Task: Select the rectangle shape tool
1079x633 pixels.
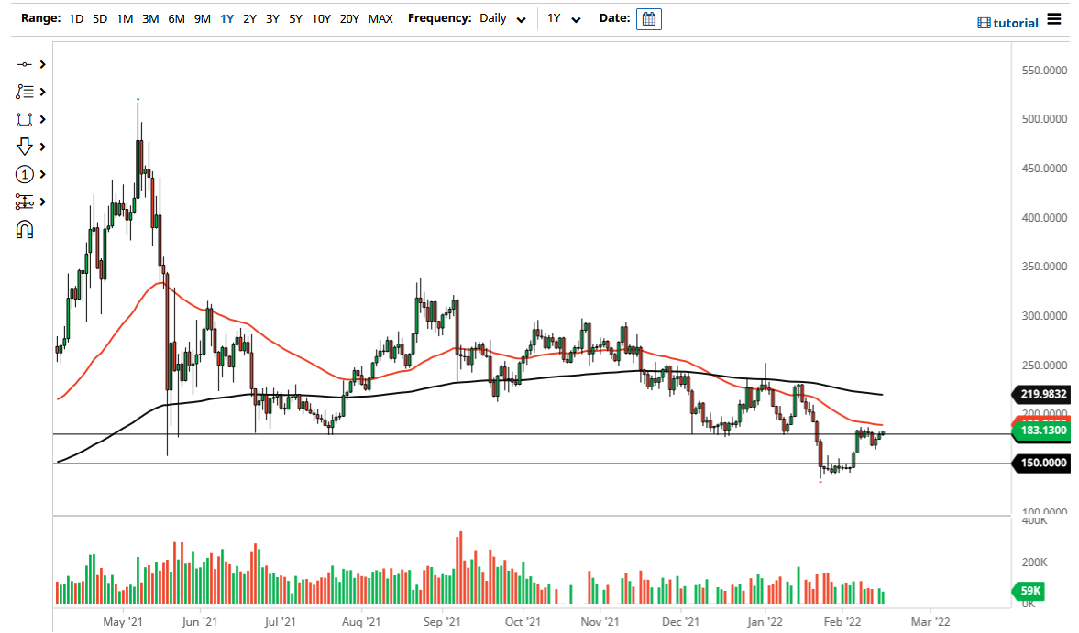Action: (25, 119)
